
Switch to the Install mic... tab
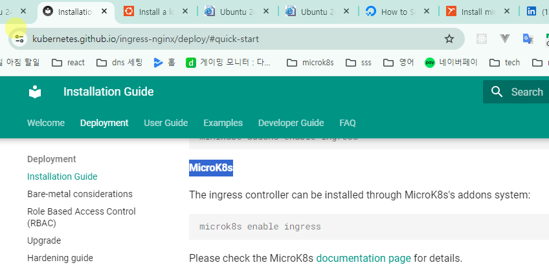[478, 12]
